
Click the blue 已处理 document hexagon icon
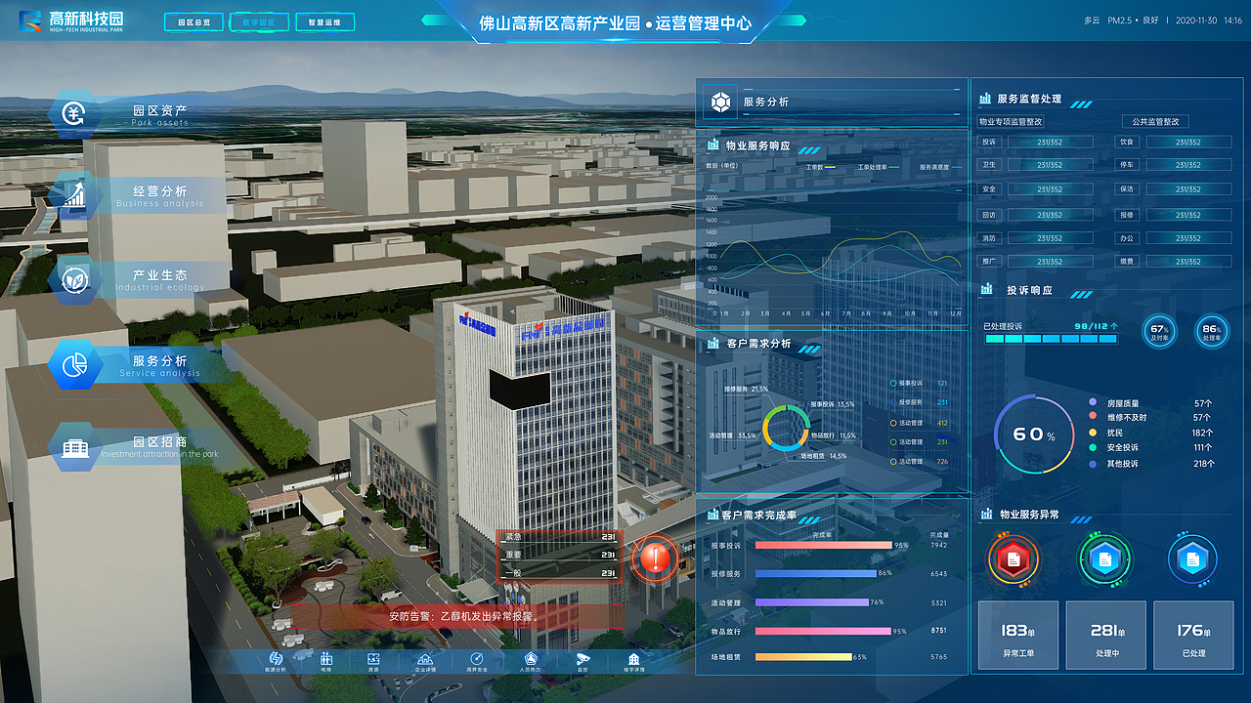tap(1192, 559)
